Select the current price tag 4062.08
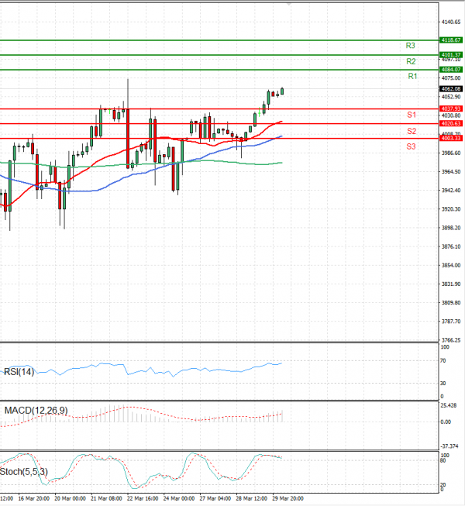Viewport: 465px width, 506px height. point(451,89)
